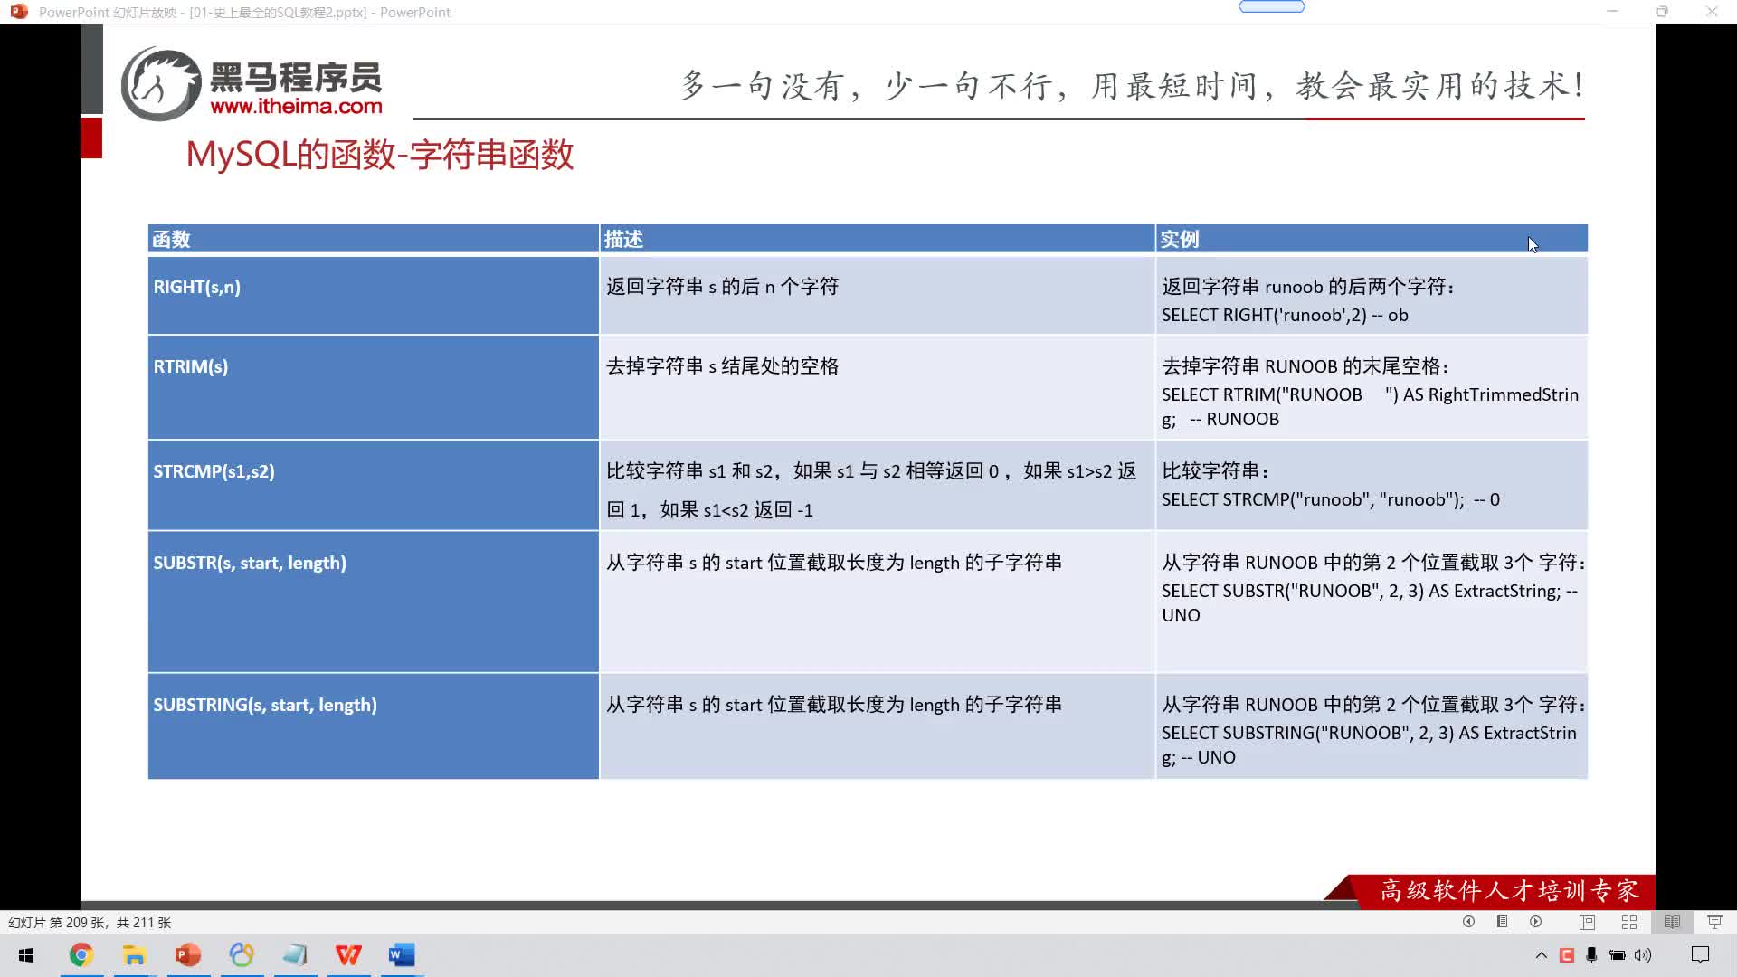Click the STRCMP description text
The image size is (1737, 977).
coord(871,490)
